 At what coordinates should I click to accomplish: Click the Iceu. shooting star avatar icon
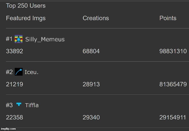pos(19,72)
